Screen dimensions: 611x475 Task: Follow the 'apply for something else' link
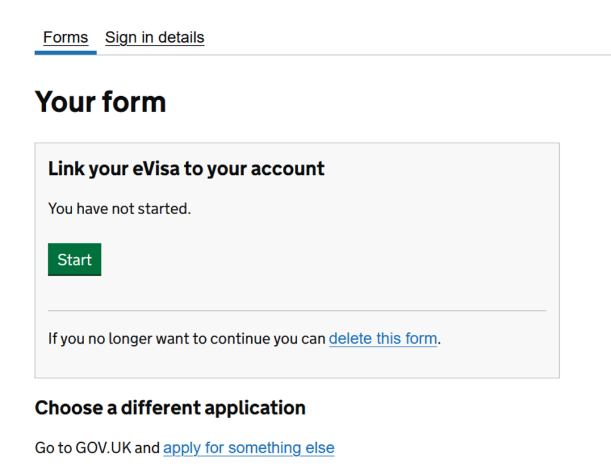click(x=248, y=448)
